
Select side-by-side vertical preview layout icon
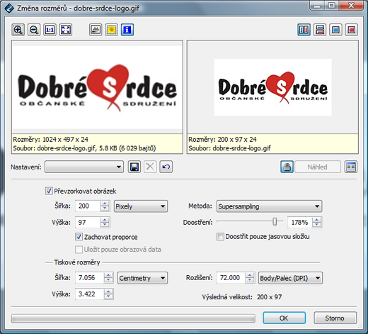click(304, 30)
